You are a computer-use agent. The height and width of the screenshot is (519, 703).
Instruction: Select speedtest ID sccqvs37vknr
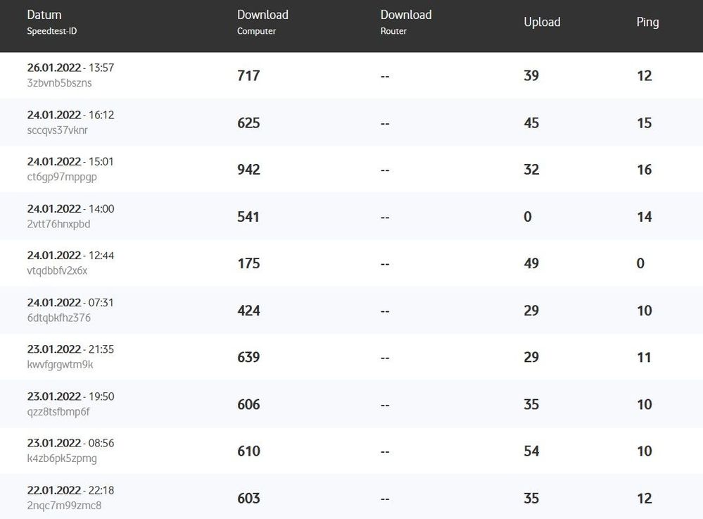57,130
